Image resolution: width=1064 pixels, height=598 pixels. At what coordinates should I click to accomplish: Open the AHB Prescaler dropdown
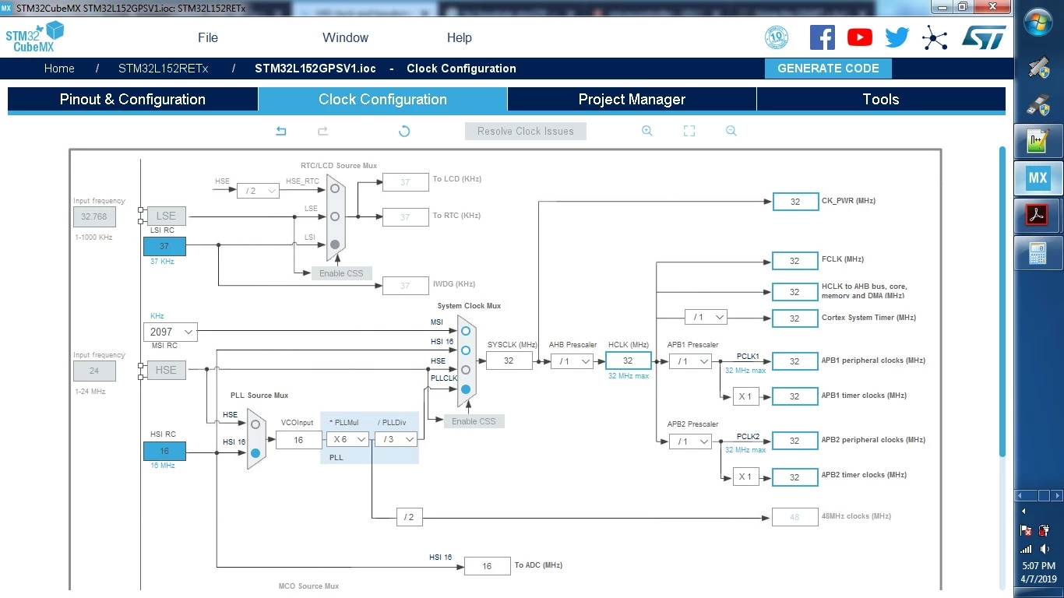pyautogui.click(x=572, y=361)
